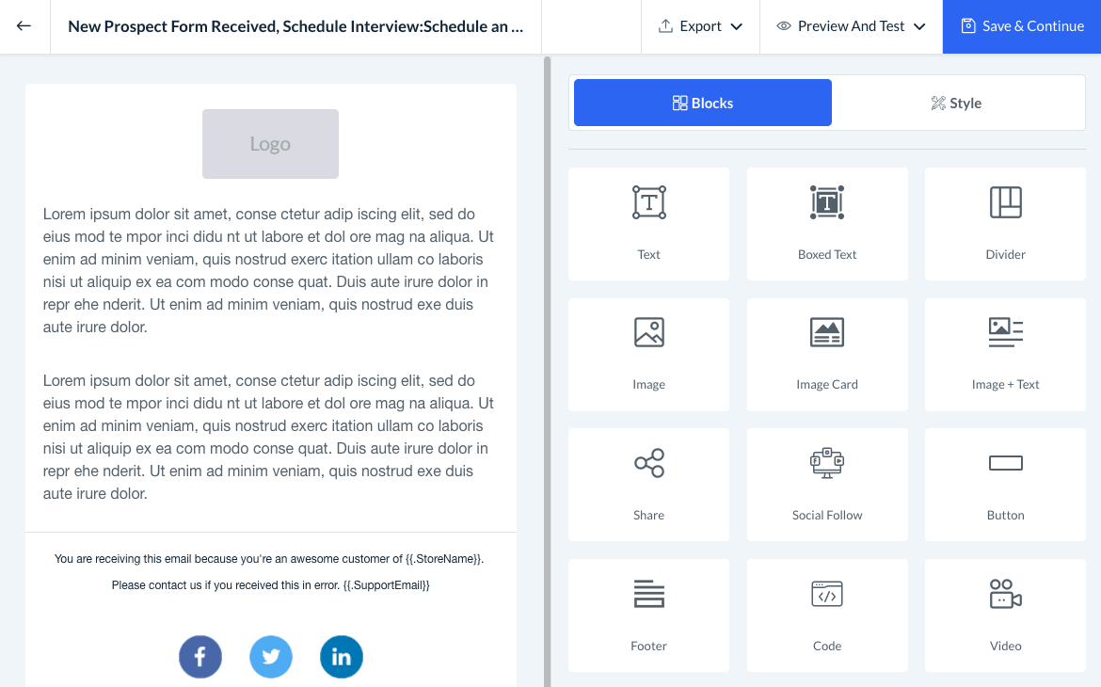Add a Text block
The height and width of the screenshot is (687, 1101).
click(648, 223)
